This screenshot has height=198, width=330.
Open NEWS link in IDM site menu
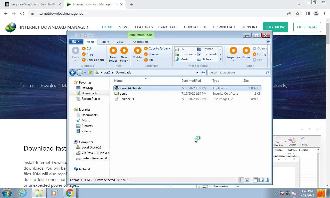coord(124,27)
